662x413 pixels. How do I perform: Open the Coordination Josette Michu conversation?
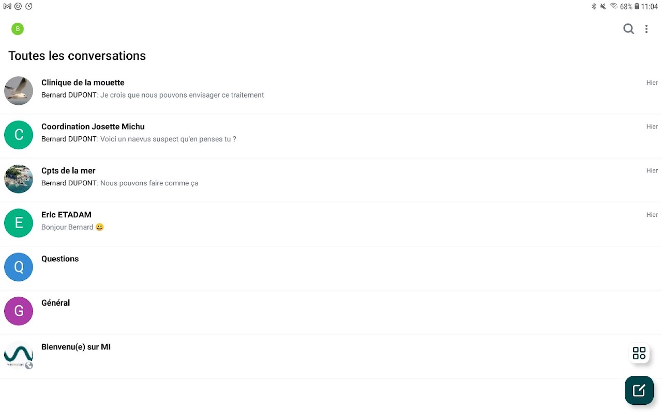pyautogui.click(x=93, y=126)
